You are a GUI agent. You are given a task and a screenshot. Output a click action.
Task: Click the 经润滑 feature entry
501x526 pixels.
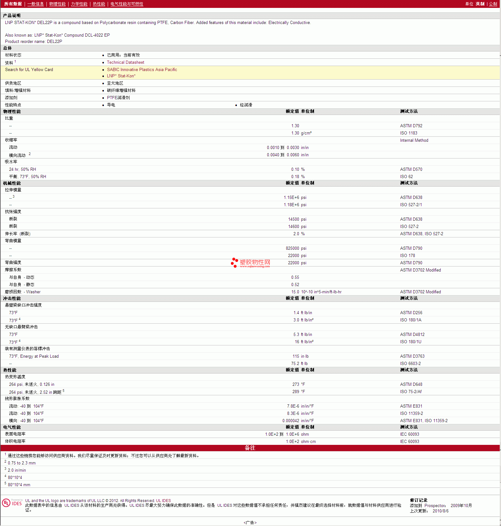point(246,105)
